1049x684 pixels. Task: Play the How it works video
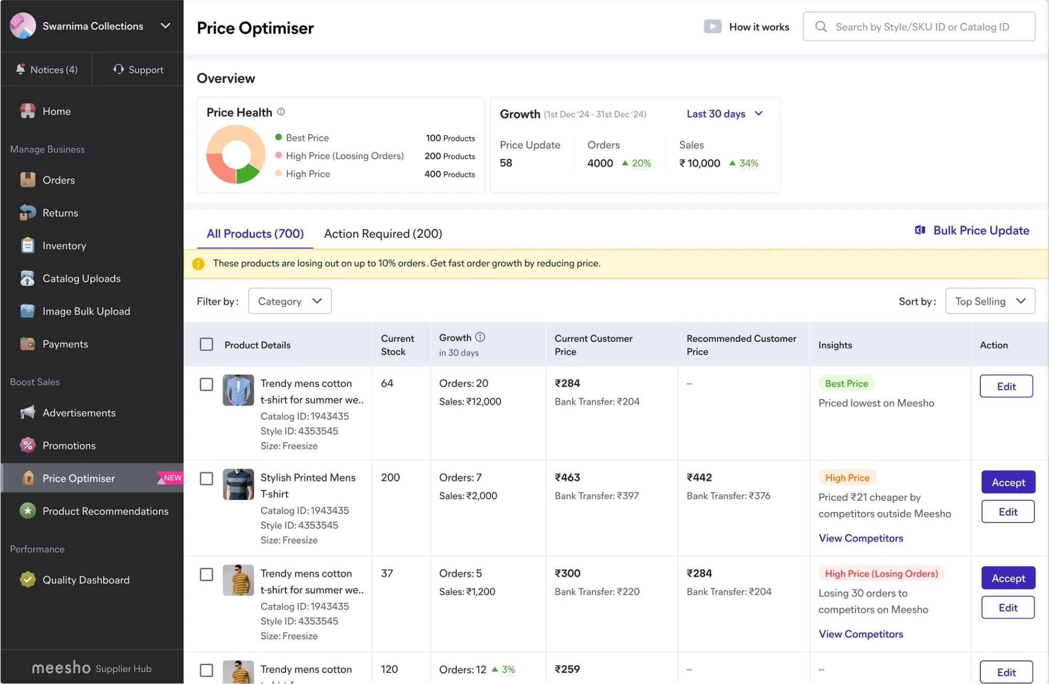712,27
